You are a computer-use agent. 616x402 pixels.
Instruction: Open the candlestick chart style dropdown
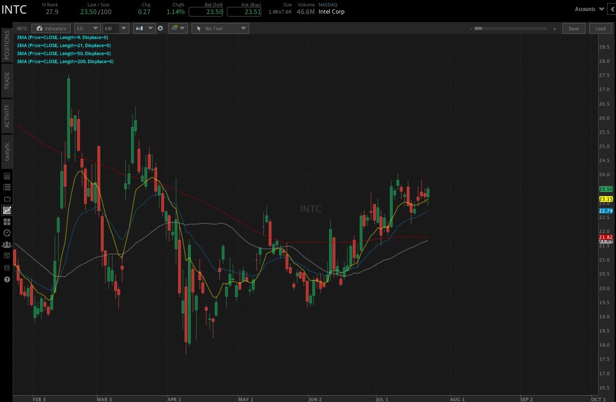click(144, 28)
